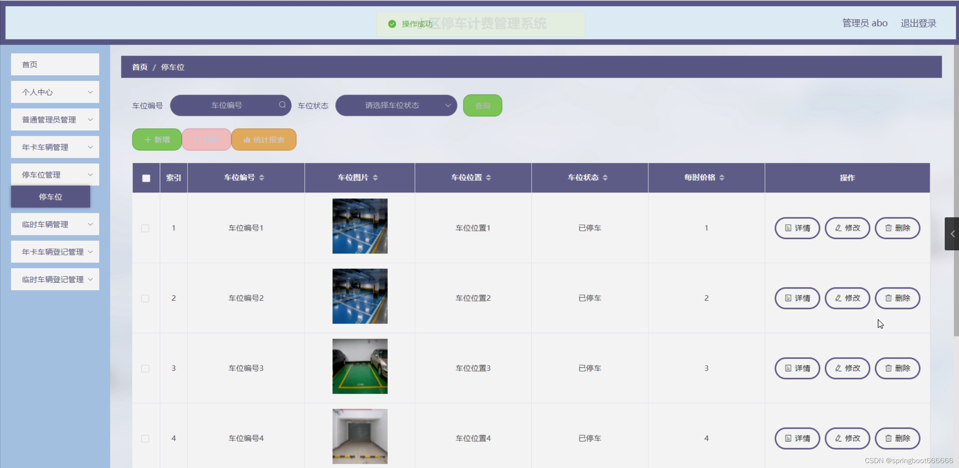Sort by 每时价格 column arrows

(722, 178)
